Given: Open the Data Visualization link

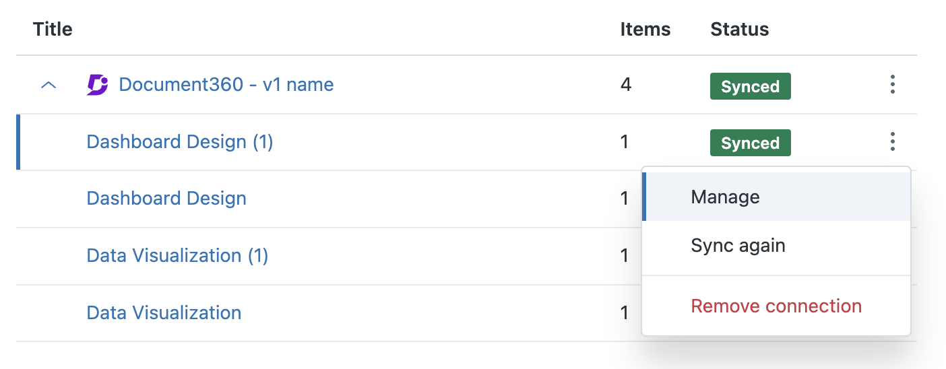Looking at the screenshot, I should [x=164, y=313].
